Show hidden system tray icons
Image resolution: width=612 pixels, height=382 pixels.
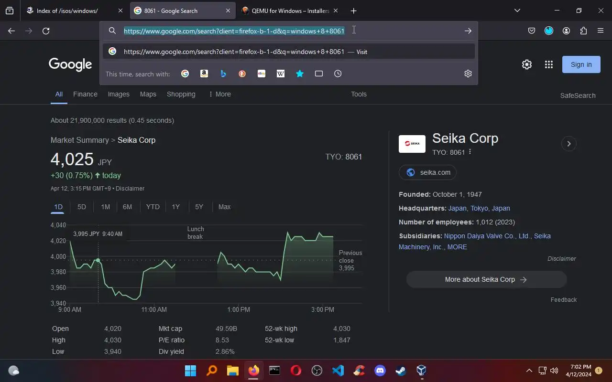coord(529,371)
